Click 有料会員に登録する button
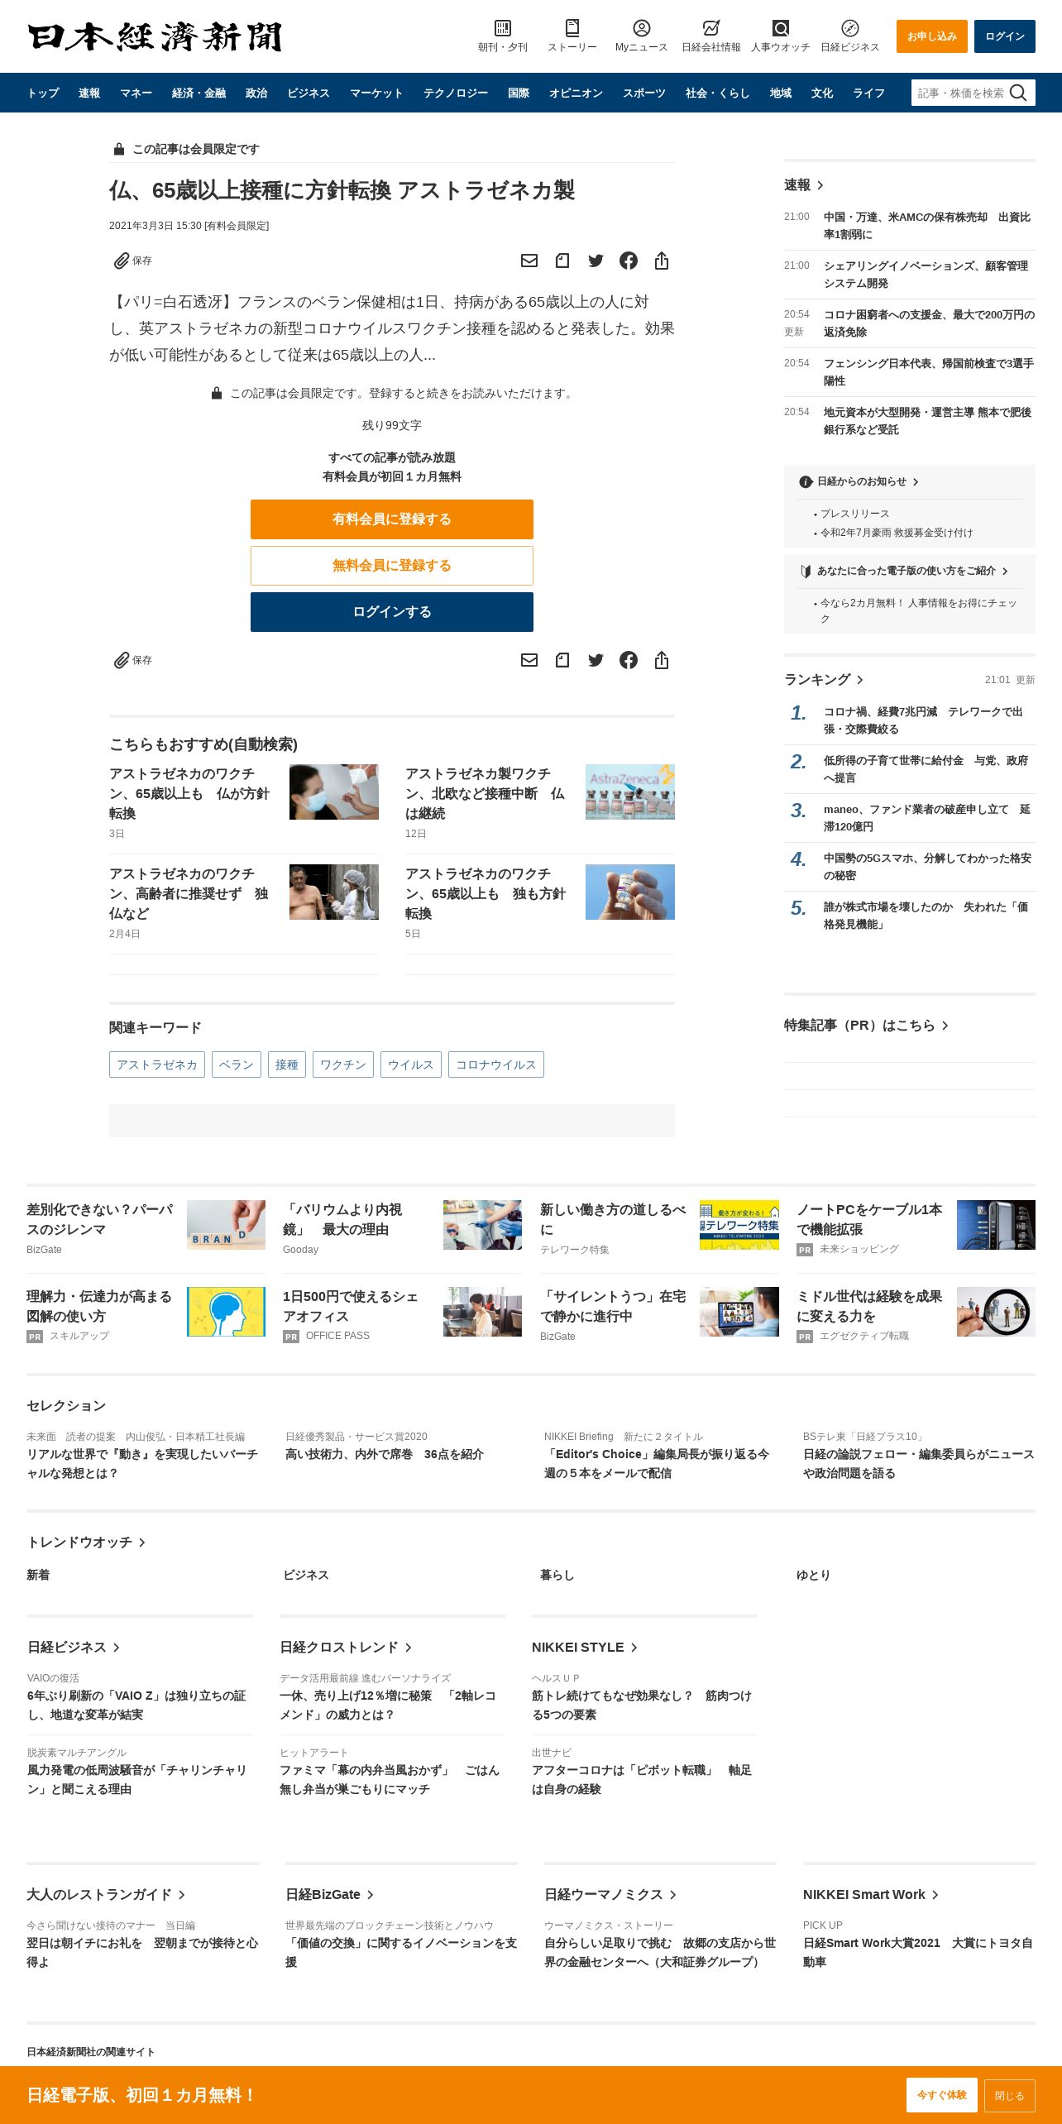This screenshot has height=2124, width=1062. coord(392,519)
